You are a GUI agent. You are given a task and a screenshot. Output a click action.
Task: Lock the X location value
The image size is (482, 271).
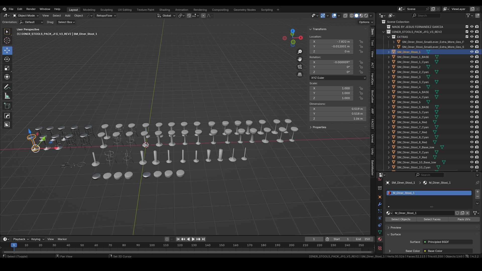click(x=361, y=42)
